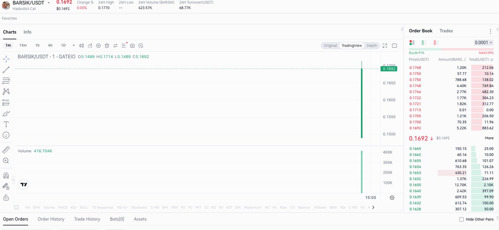Add the MACD indicator
Screen dimensions: 499x230
click(x=63, y=207)
